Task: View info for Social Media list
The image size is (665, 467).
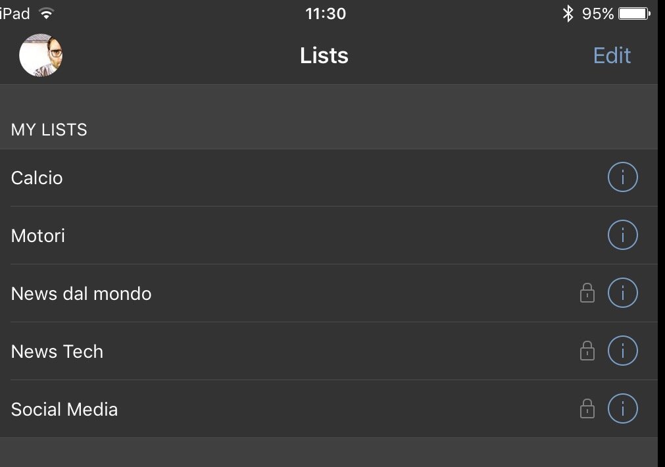Action: (x=623, y=409)
